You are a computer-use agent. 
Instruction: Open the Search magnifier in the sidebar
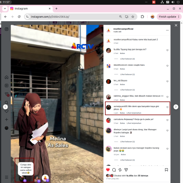(x=7, y=102)
